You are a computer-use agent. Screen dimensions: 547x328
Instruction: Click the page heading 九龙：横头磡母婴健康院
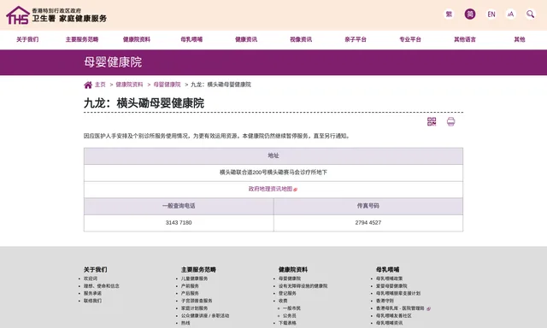[144, 103]
